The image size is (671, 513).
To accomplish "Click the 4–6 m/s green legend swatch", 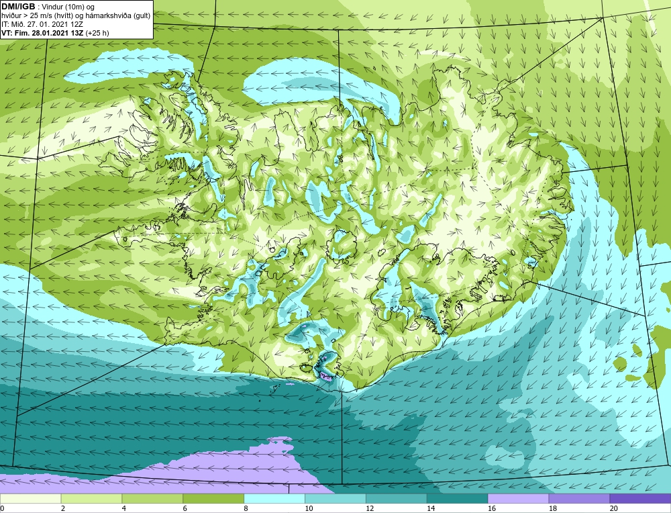I will 152,498.
